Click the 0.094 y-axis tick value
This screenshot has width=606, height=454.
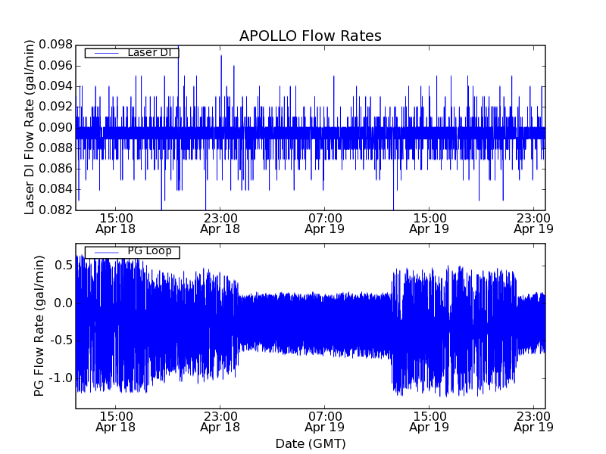(x=55, y=86)
